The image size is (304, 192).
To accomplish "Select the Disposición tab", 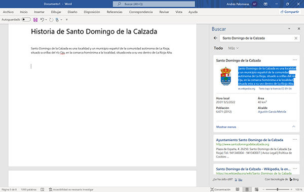I will click(92, 12).
